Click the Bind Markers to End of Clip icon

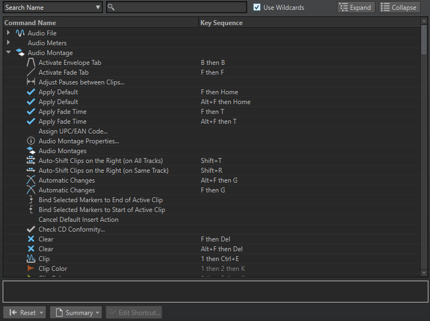pos(31,200)
